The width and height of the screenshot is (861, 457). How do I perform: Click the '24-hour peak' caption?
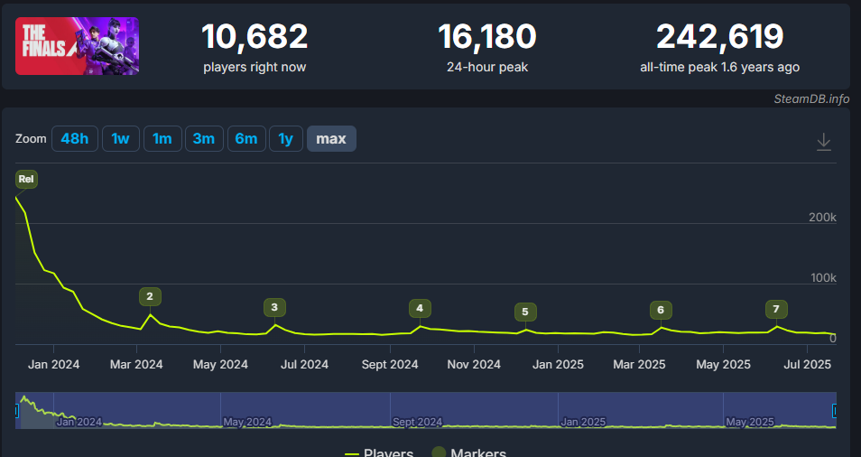(487, 67)
